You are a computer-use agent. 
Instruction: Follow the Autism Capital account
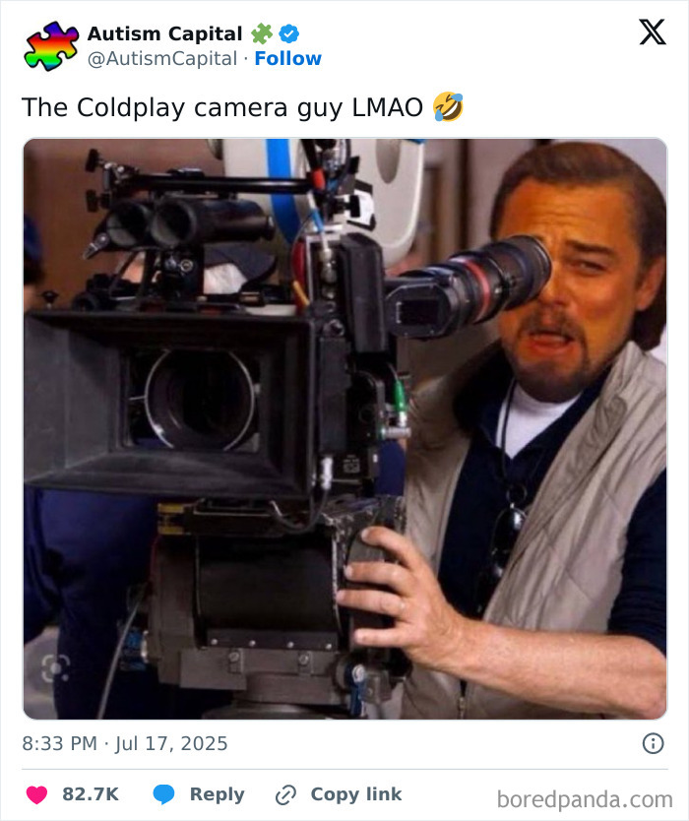[288, 59]
